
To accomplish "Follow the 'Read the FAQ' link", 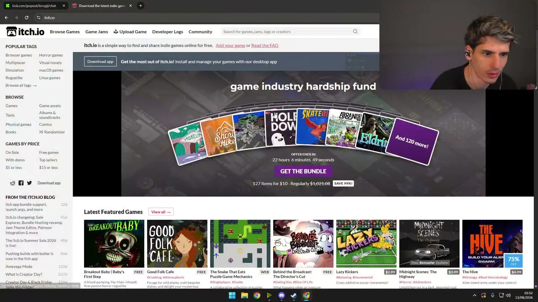I will click(x=265, y=45).
